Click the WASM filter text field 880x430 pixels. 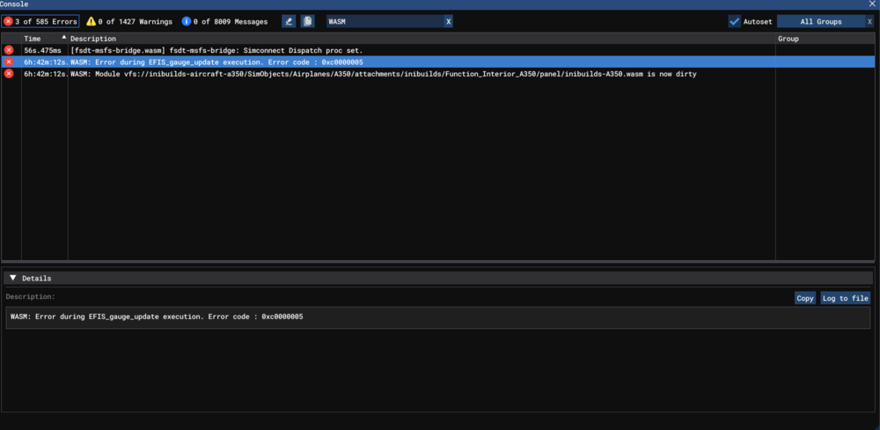pos(384,21)
